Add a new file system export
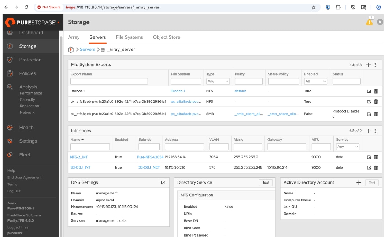The image size is (385, 238). [x=369, y=65]
